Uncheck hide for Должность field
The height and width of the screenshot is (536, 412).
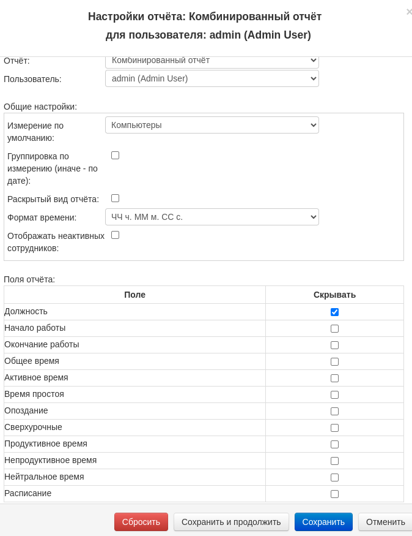tap(334, 312)
